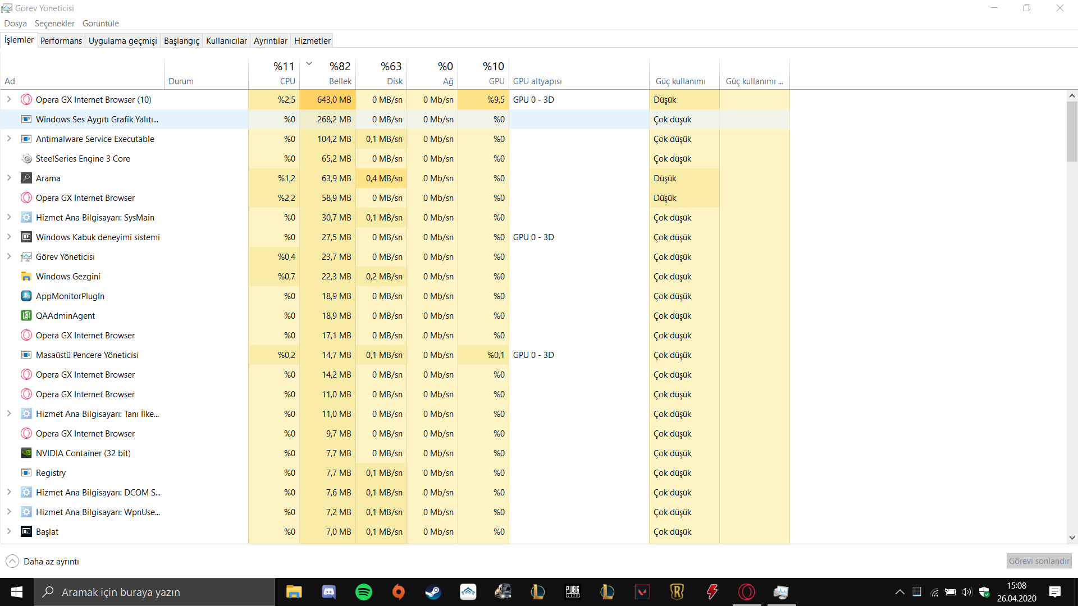Click the Registry process icon
The width and height of the screenshot is (1078, 606).
pos(26,473)
